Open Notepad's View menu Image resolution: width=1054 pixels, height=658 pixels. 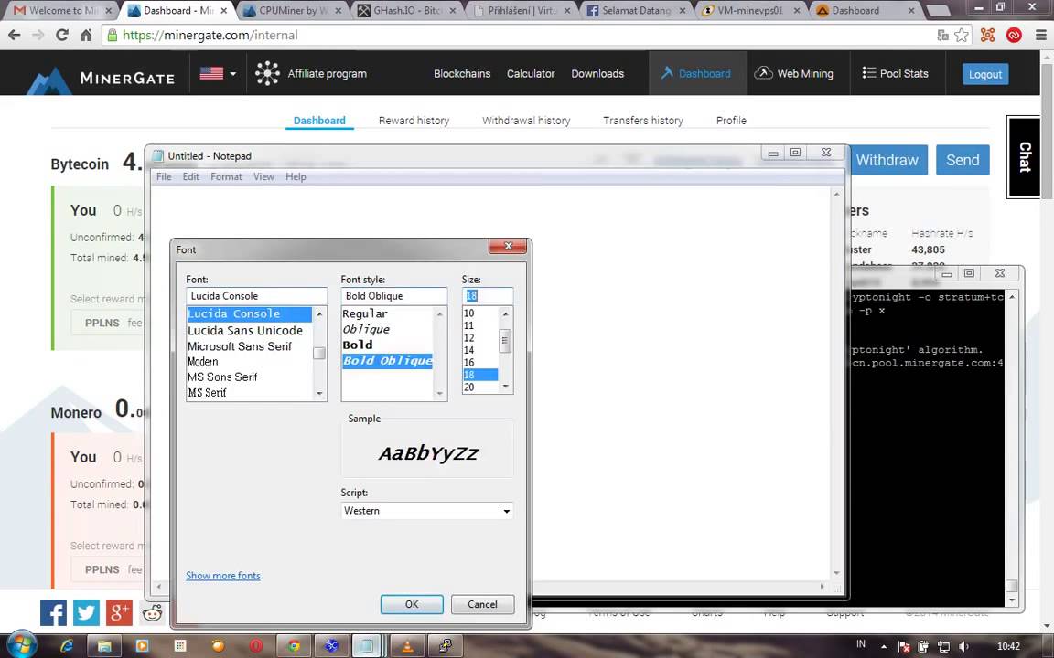(263, 176)
